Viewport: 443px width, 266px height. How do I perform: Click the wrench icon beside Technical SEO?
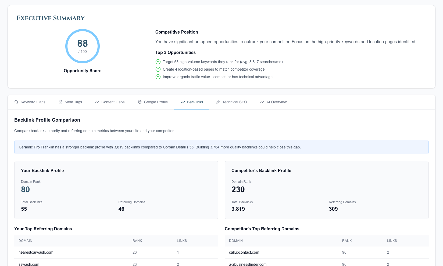tap(218, 102)
